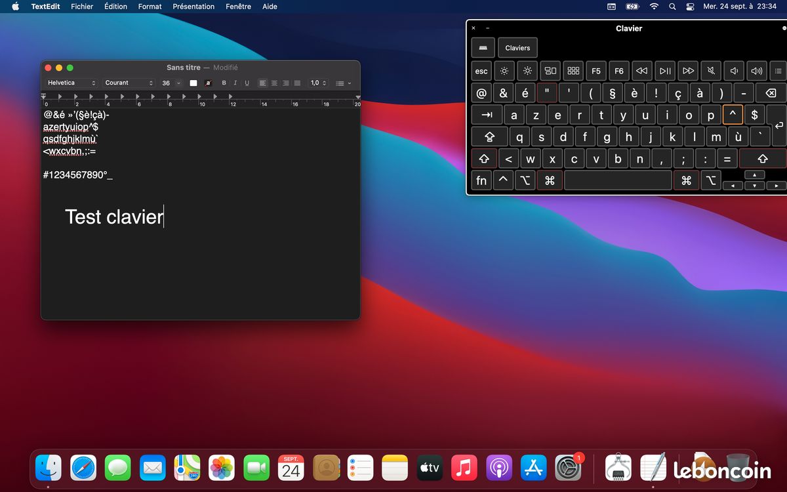
Task: Click the brightness up key in Clavier
Action: [527, 71]
